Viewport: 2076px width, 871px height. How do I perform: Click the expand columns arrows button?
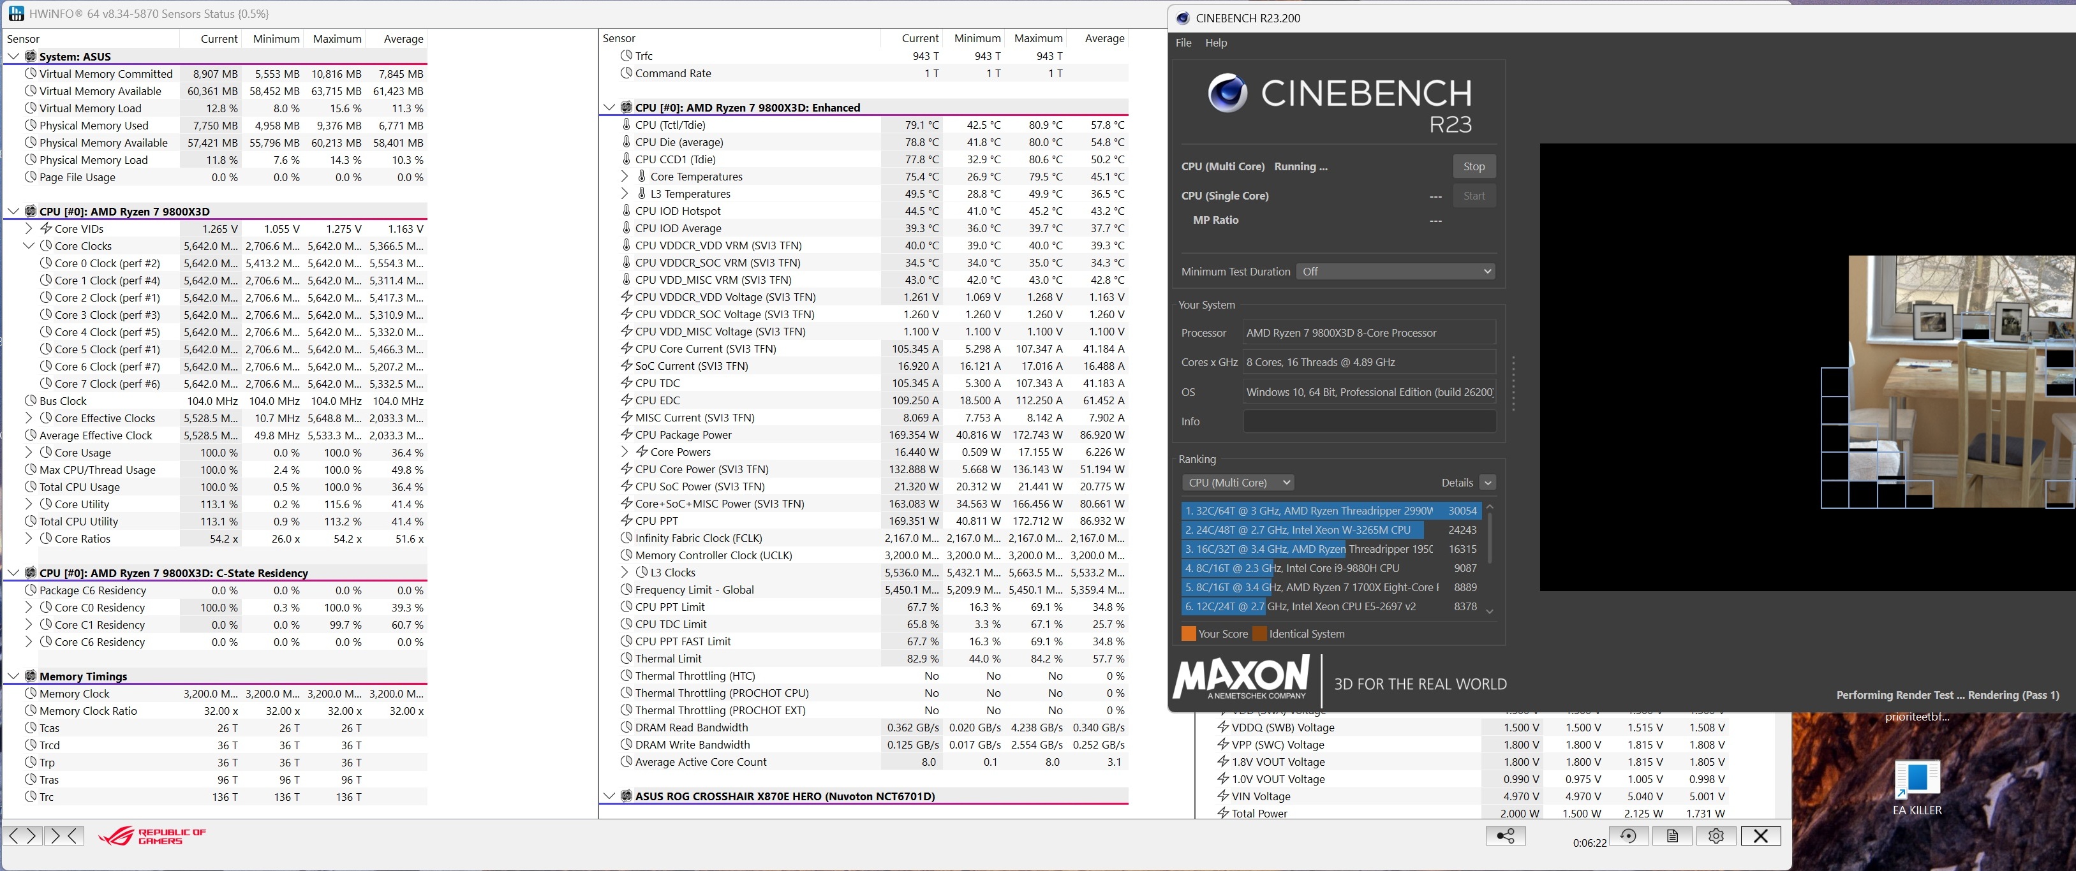pyautogui.click(x=22, y=835)
